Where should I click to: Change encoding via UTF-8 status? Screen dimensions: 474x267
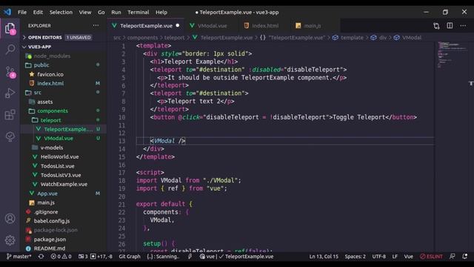378,257
